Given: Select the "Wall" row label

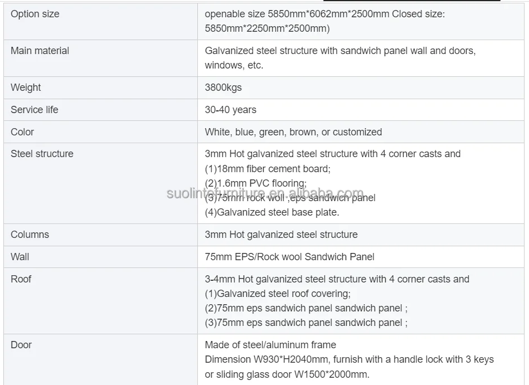Looking at the screenshot, I should (x=20, y=257).
